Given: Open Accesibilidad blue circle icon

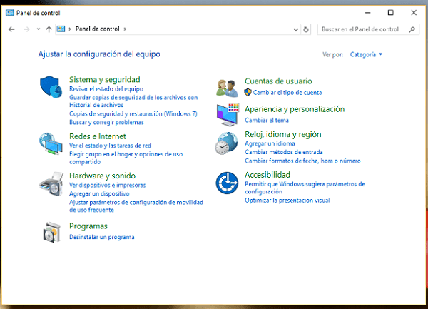Looking at the screenshot, I should click(227, 183).
